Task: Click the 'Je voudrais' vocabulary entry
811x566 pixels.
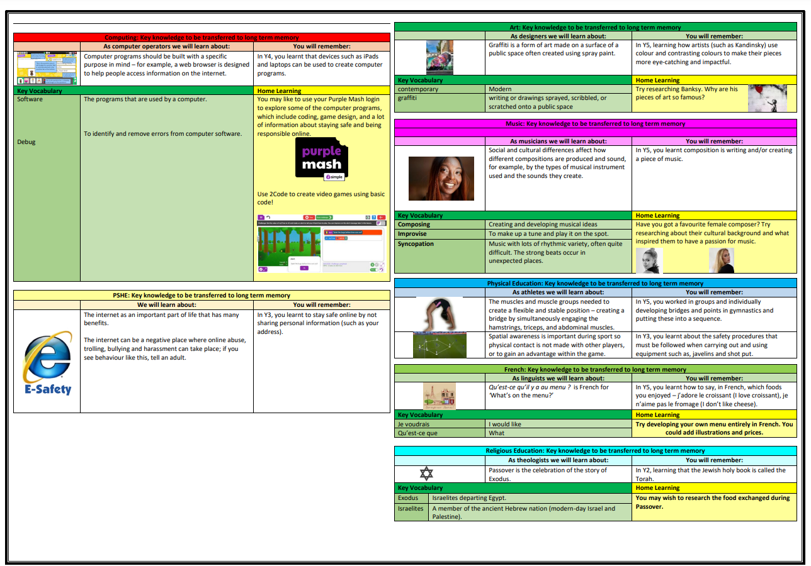Action: (x=414, y=424)
